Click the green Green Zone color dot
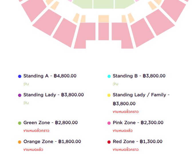196x162 pixels. (x=19, y=123)
